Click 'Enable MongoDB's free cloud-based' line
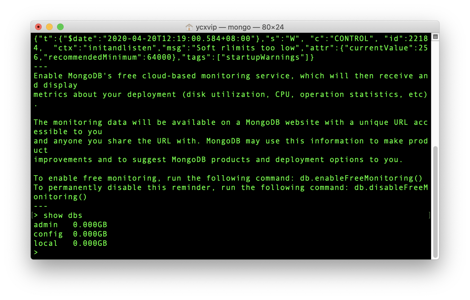The width and height of the screenshot is (470, 300). pos(231,76)
